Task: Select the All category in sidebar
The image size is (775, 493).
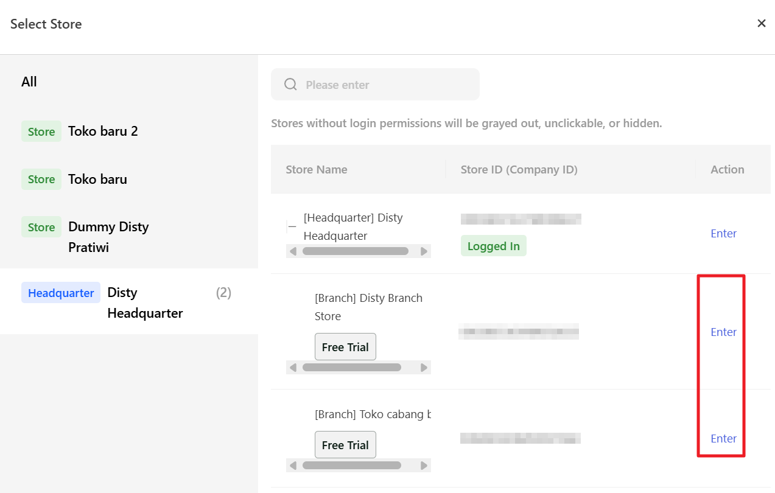Action: point(29,82)
